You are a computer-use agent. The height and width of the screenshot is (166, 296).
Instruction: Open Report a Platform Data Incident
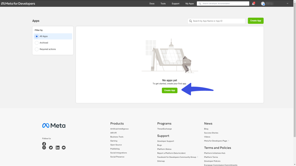pyautogui.click(x=171, y=153)
